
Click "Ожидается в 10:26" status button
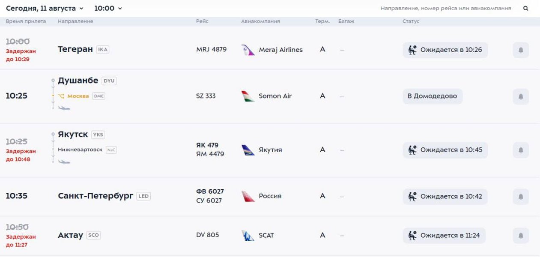coord(445,50)
